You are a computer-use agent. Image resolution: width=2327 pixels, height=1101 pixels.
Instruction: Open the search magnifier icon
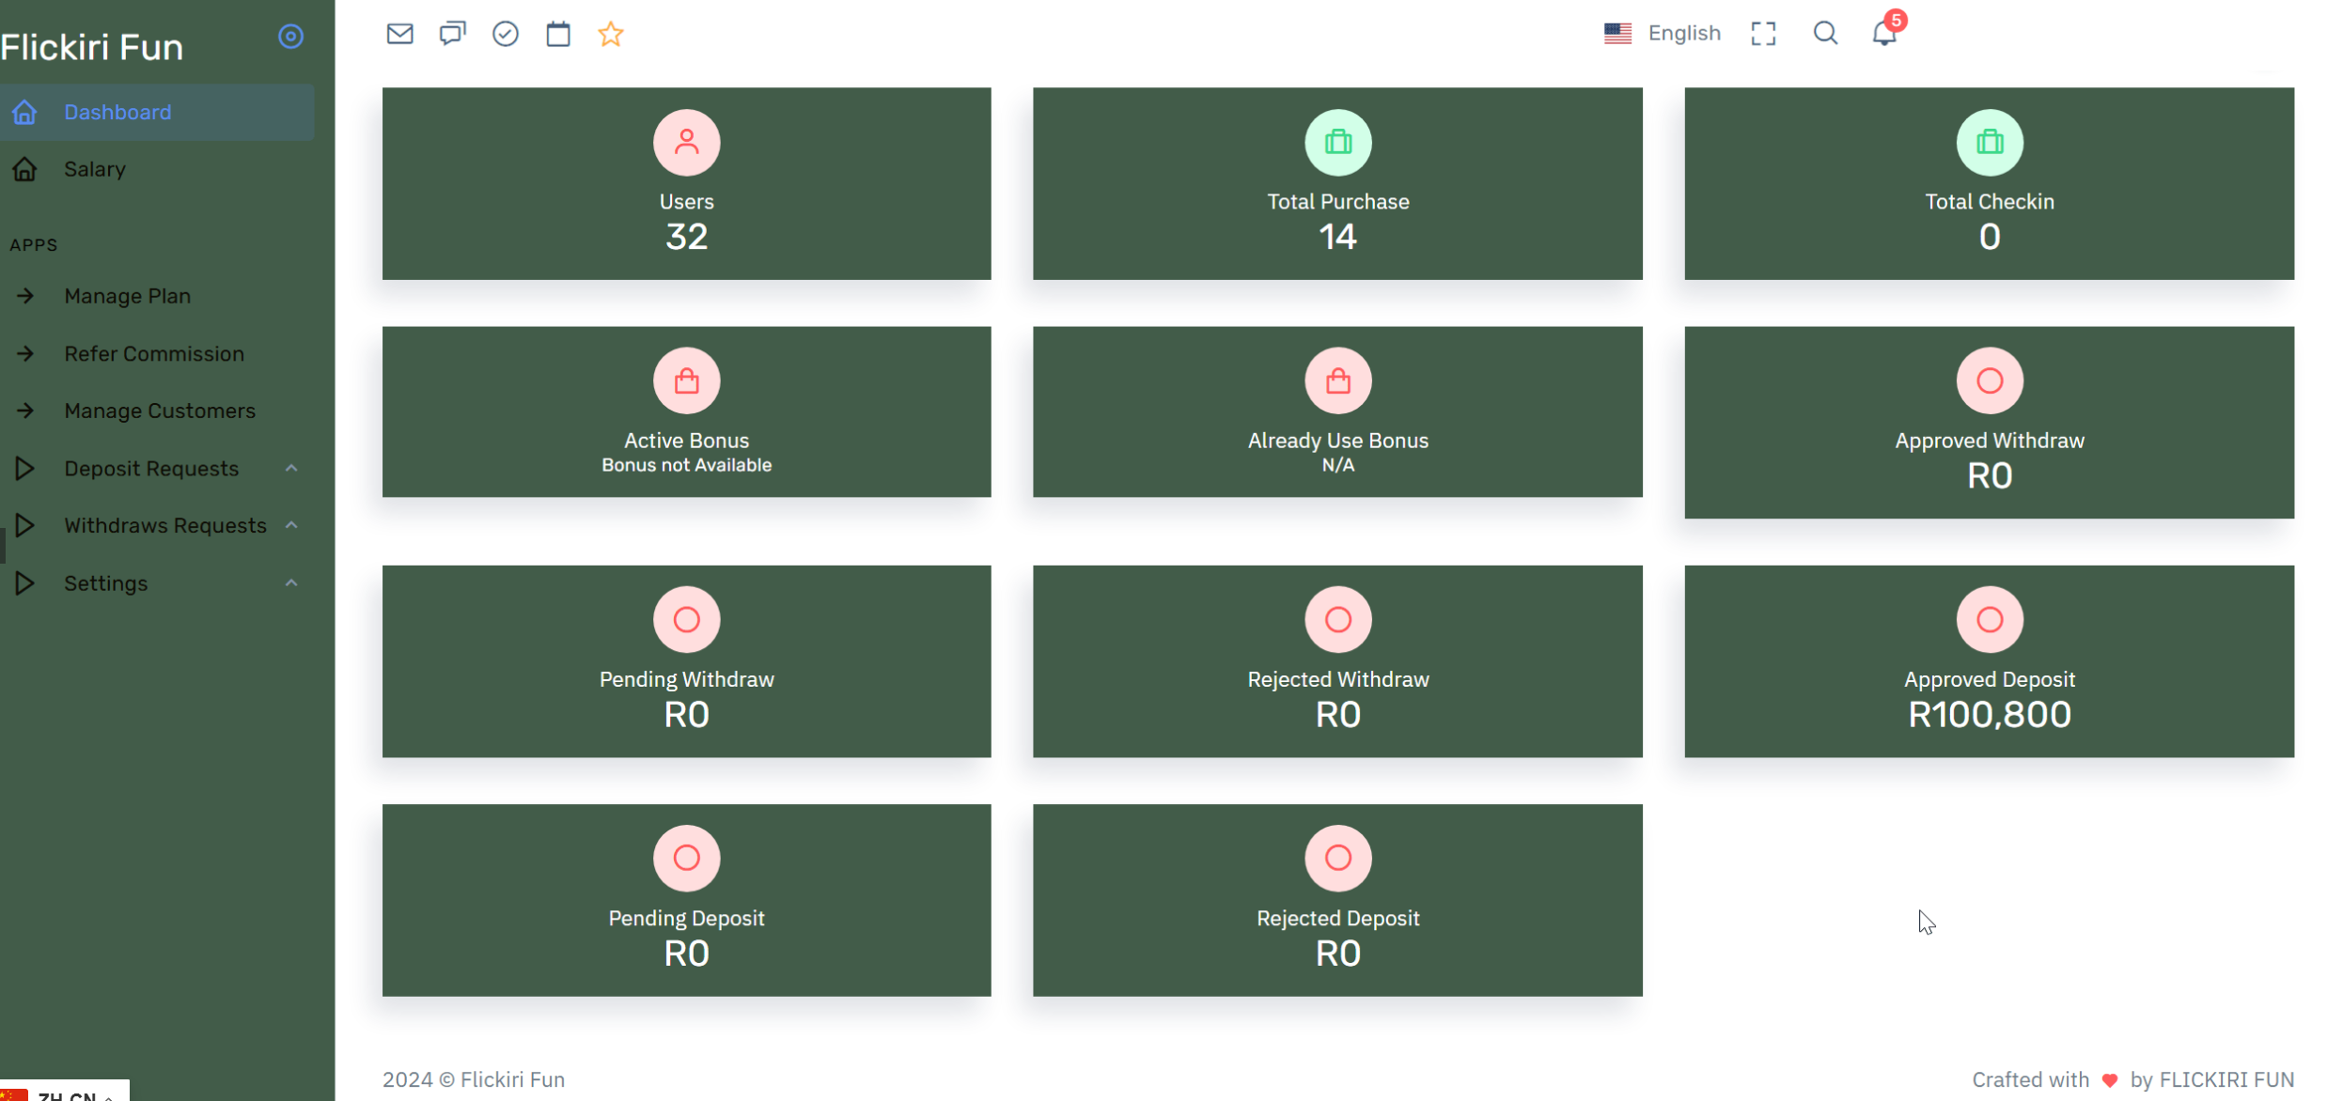click(x=1825, y=34)
